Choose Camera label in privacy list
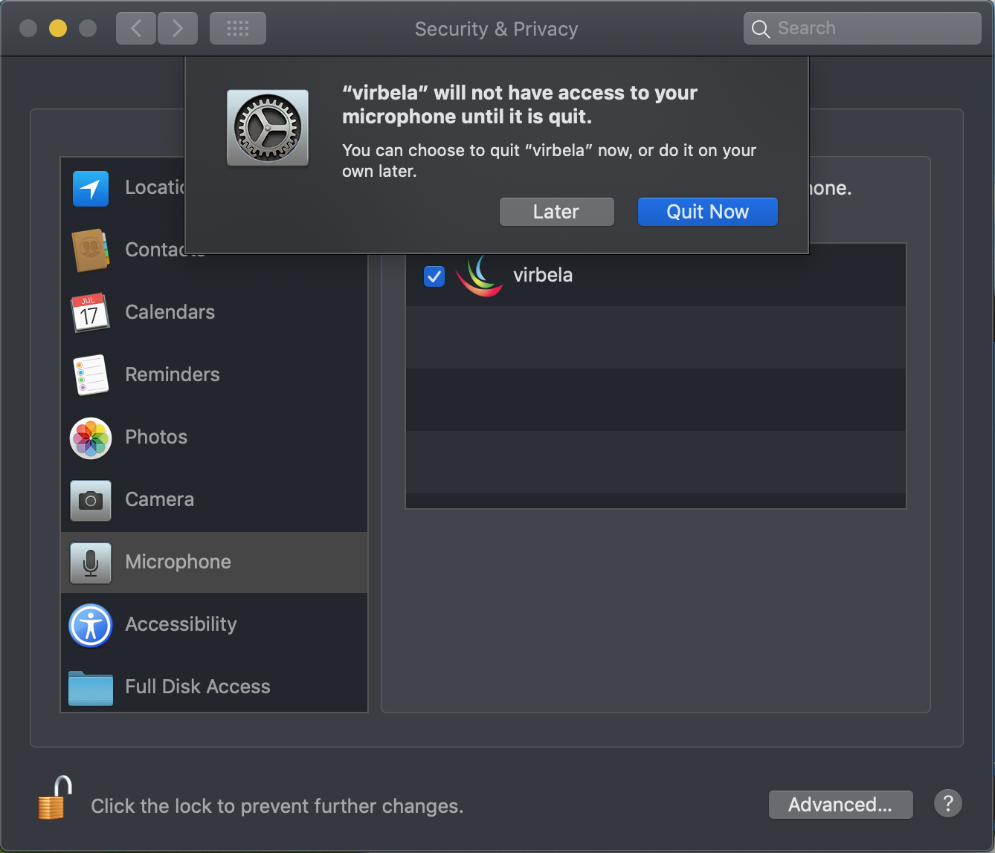The height and width of the screenshot is (853, 995). 160,499
